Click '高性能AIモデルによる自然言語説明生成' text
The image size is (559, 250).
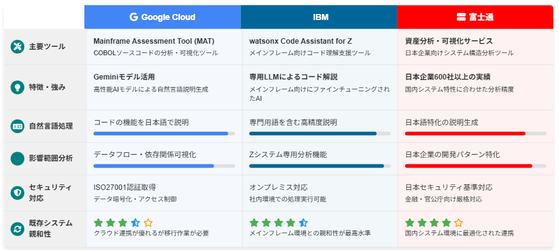pos(150,89)
